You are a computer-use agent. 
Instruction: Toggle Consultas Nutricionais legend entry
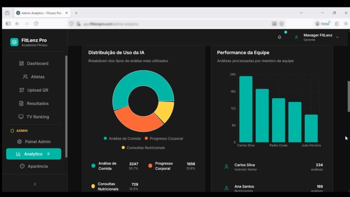click(x=143, y=148)
